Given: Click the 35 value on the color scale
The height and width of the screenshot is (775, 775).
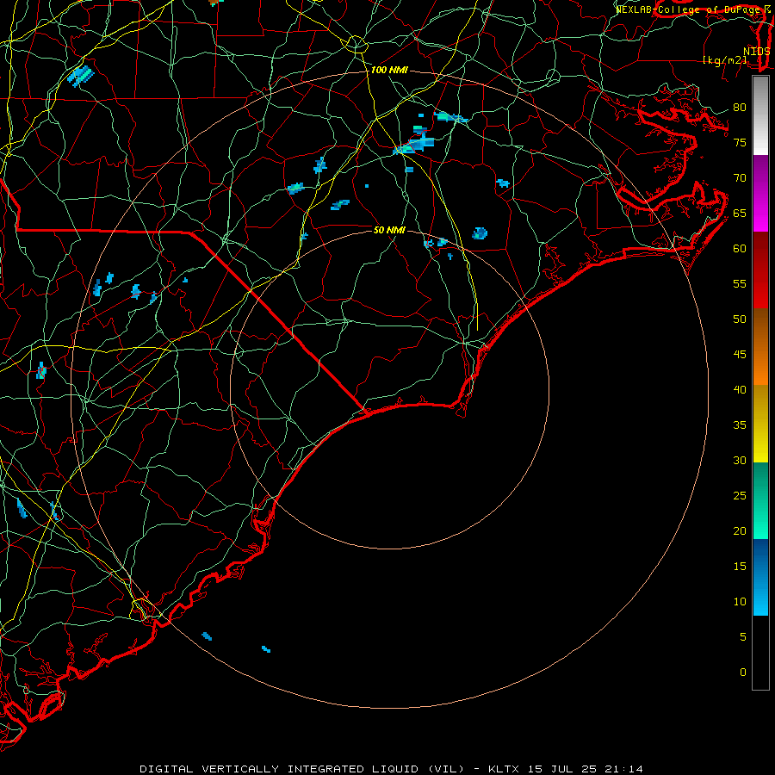Looking at the screenshot, I should click(x=740, y=425).
